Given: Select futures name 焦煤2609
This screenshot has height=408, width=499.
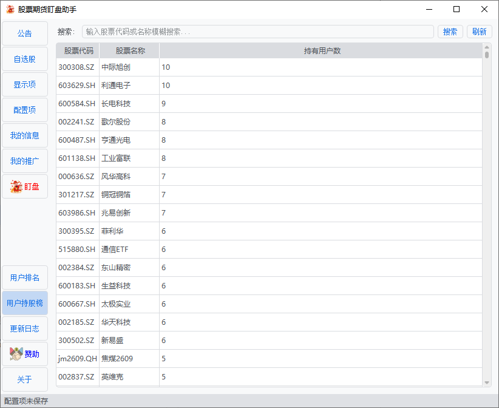Looking at the screenshot, I should point(117,359).
